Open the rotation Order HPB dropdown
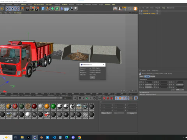 click(x=180, y=90)
